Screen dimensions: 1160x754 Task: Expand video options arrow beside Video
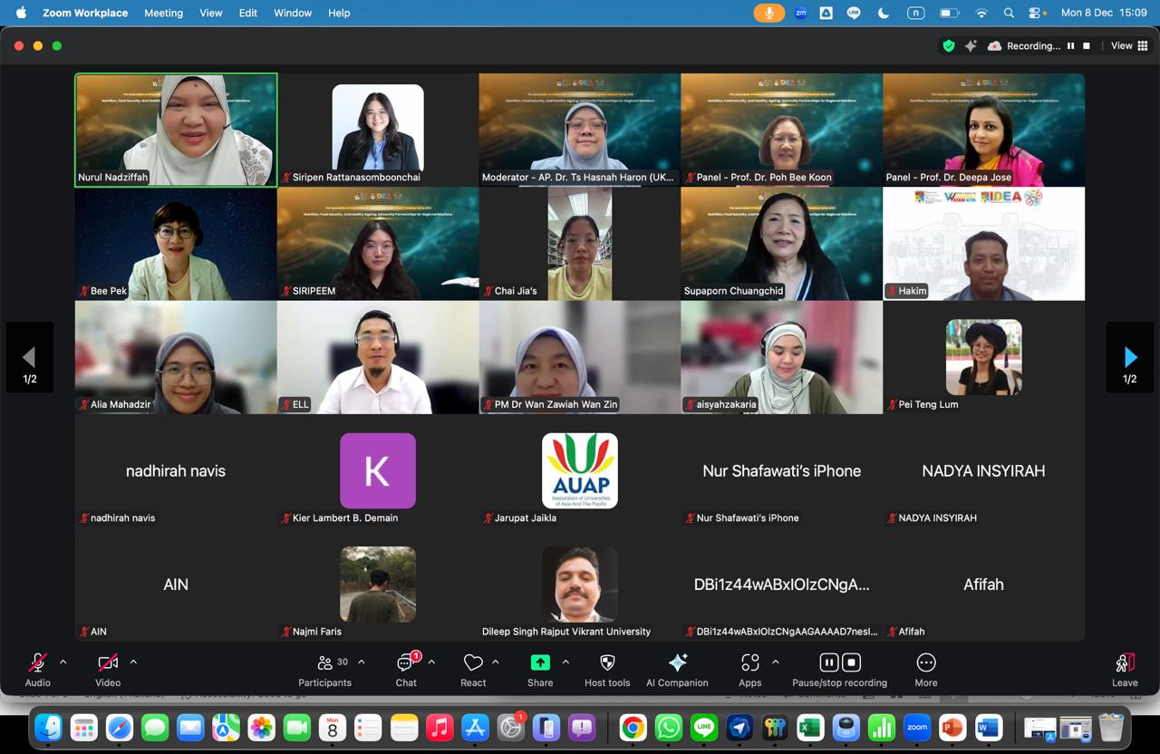click(x=133, y=662)
